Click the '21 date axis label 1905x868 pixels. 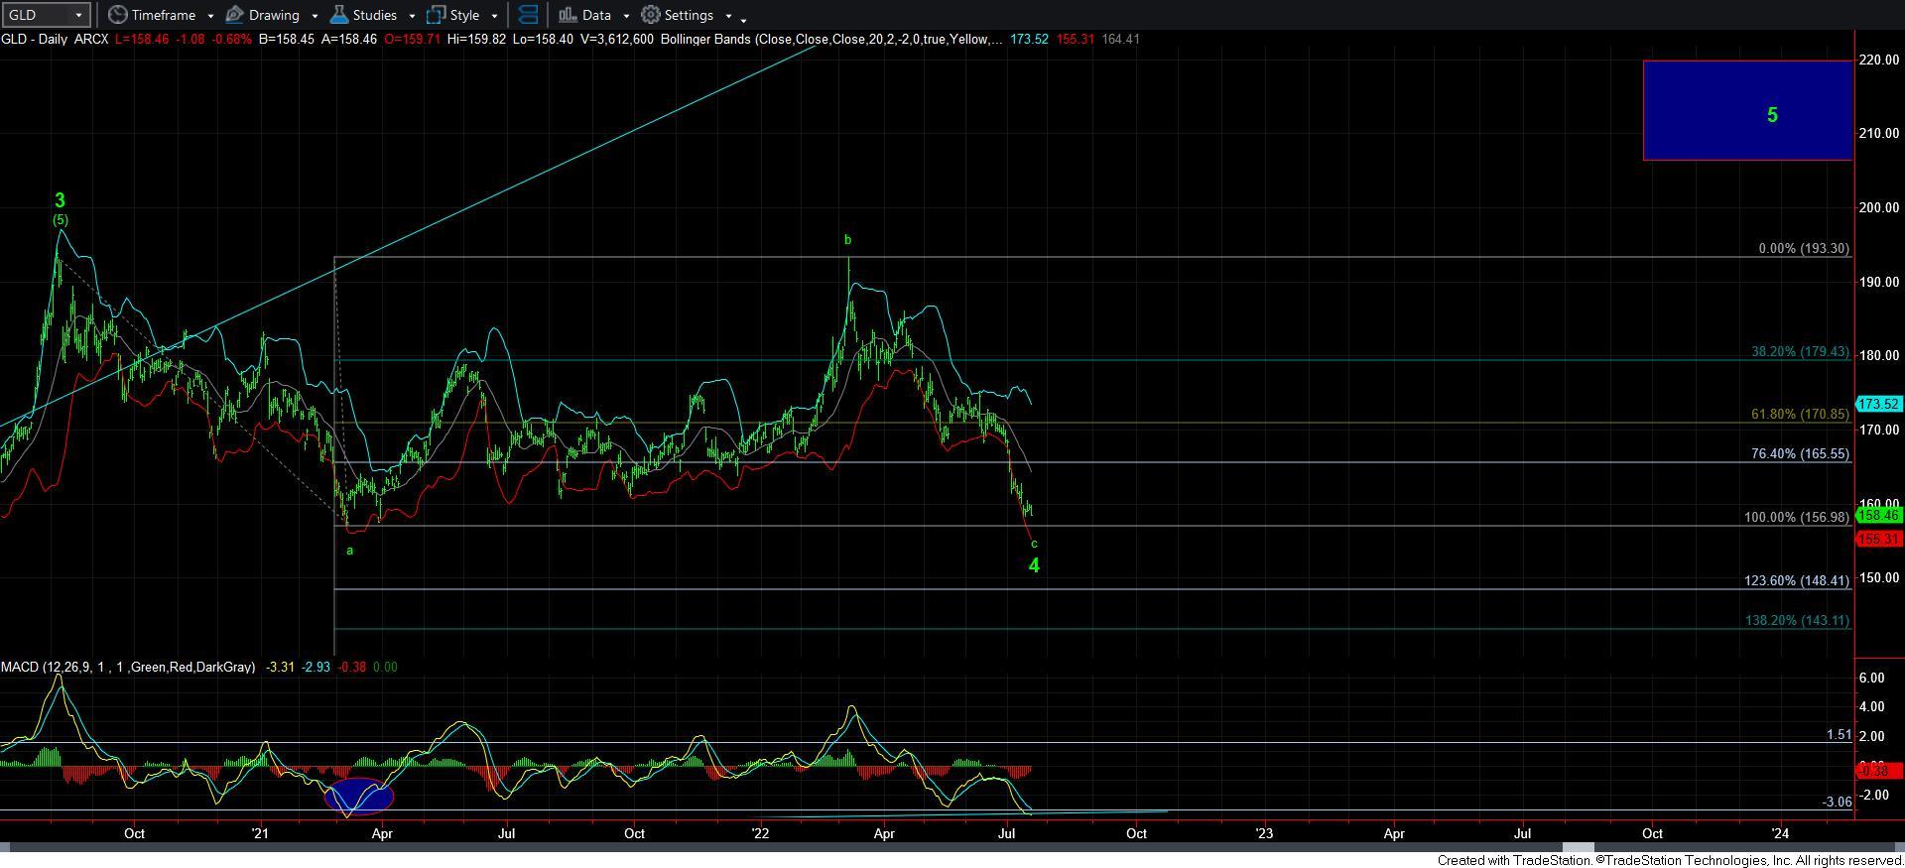pyautogui.click(x=260, y=833)
